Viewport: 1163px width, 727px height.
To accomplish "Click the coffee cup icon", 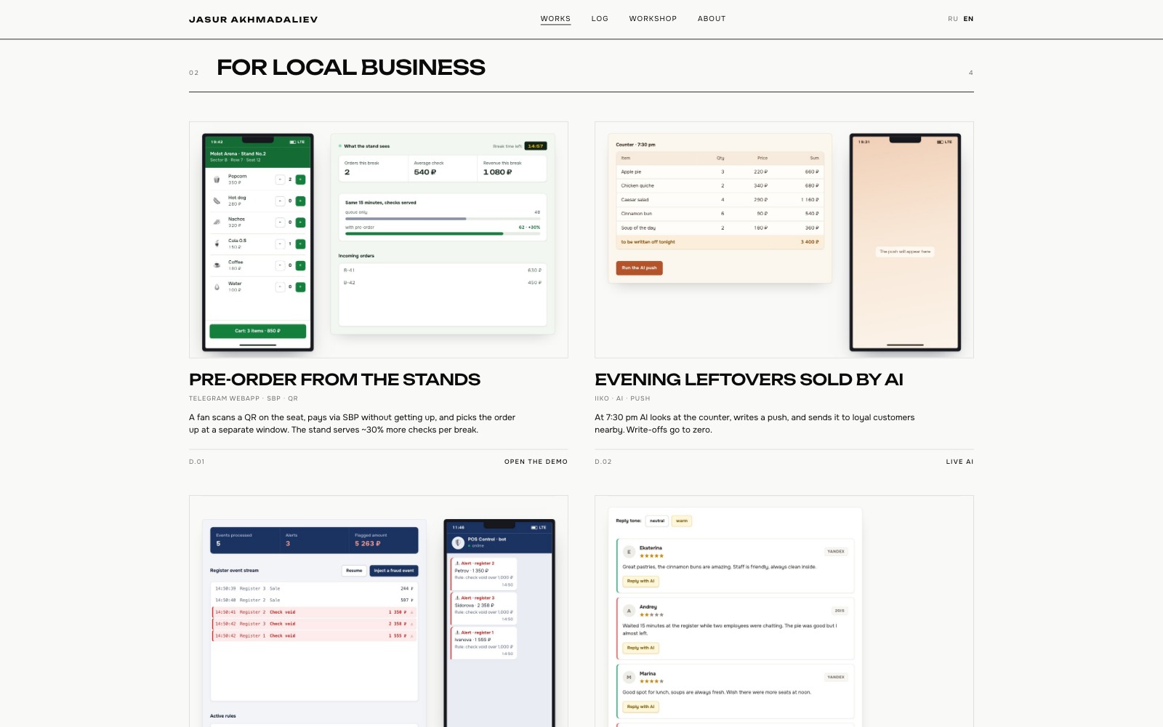I will [217, 265].
